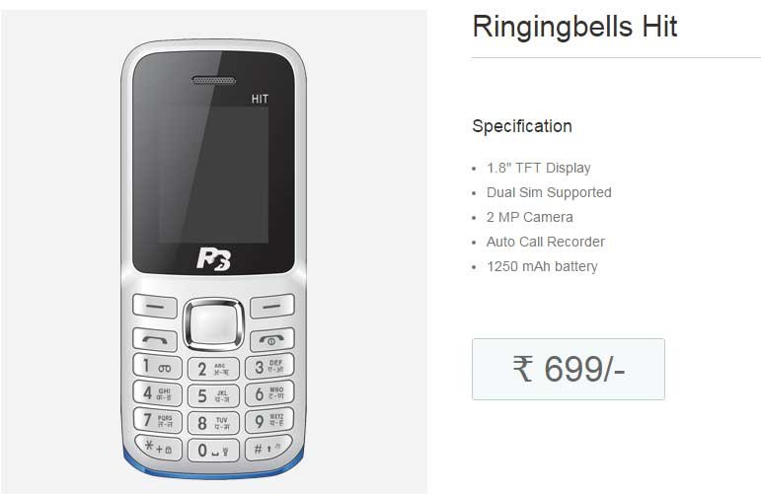This screenshot has width=761, height=494.
Task: Click the Auto Call Recorder spec item
Action: pos(546,242)
